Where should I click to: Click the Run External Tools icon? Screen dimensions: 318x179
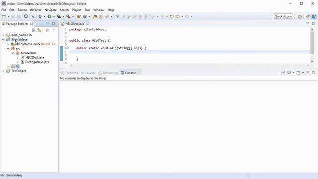click(69, 16)
